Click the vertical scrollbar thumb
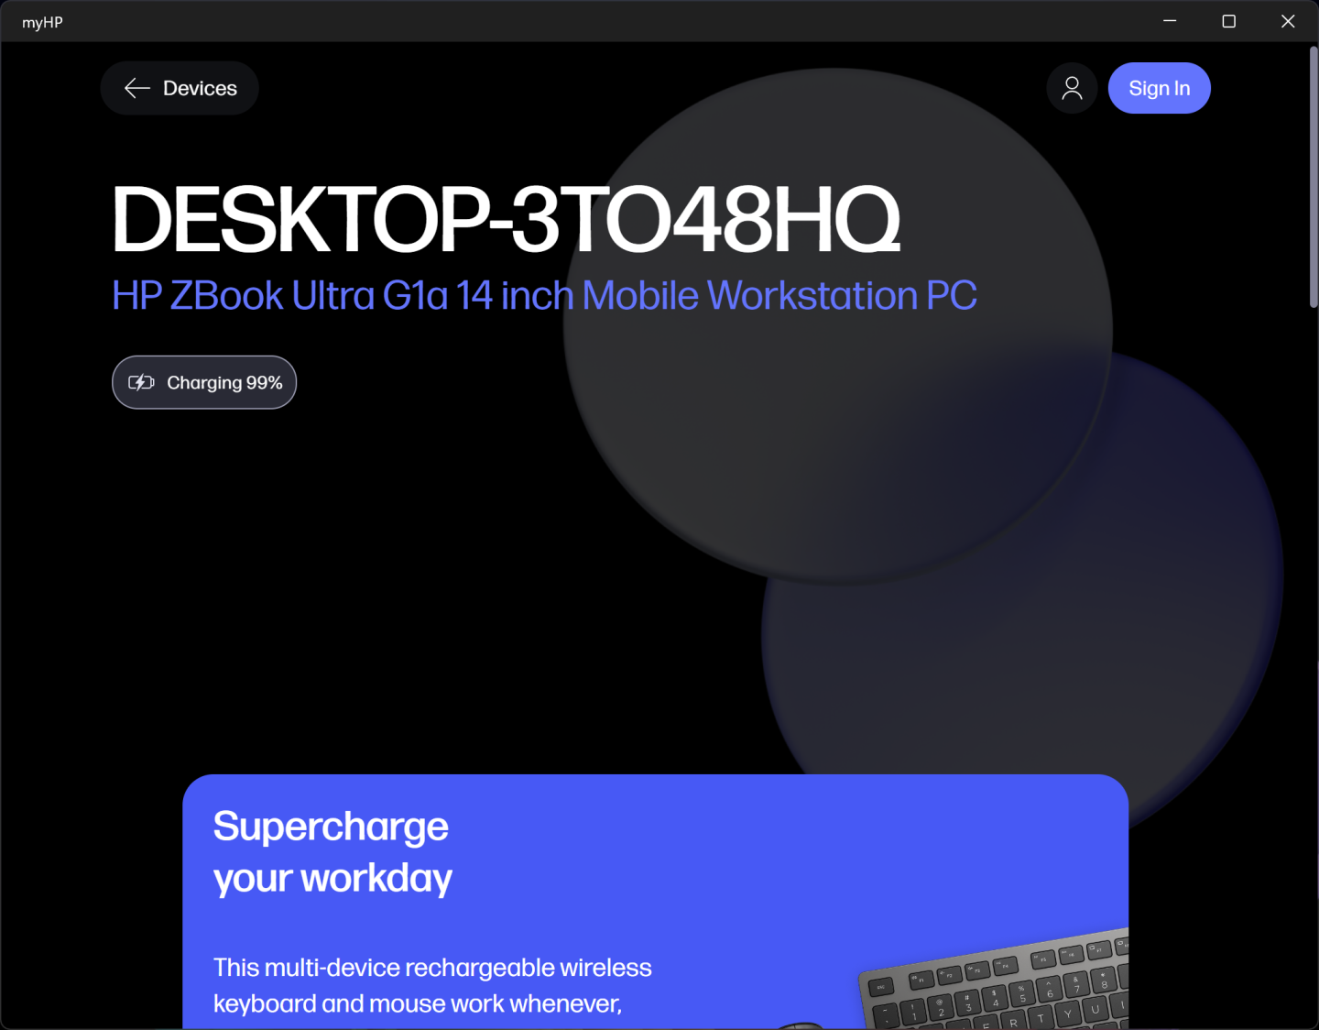 coord(1313,176)
